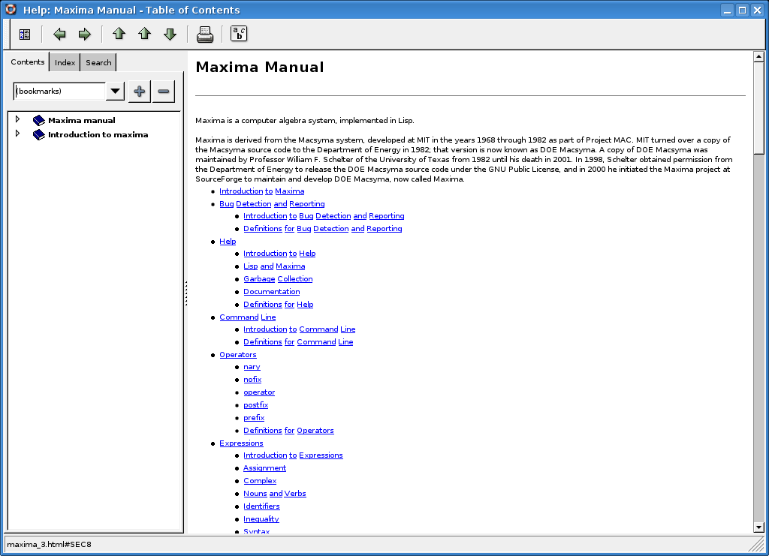
Task: Print the current help page
Action: click(204, 35)
